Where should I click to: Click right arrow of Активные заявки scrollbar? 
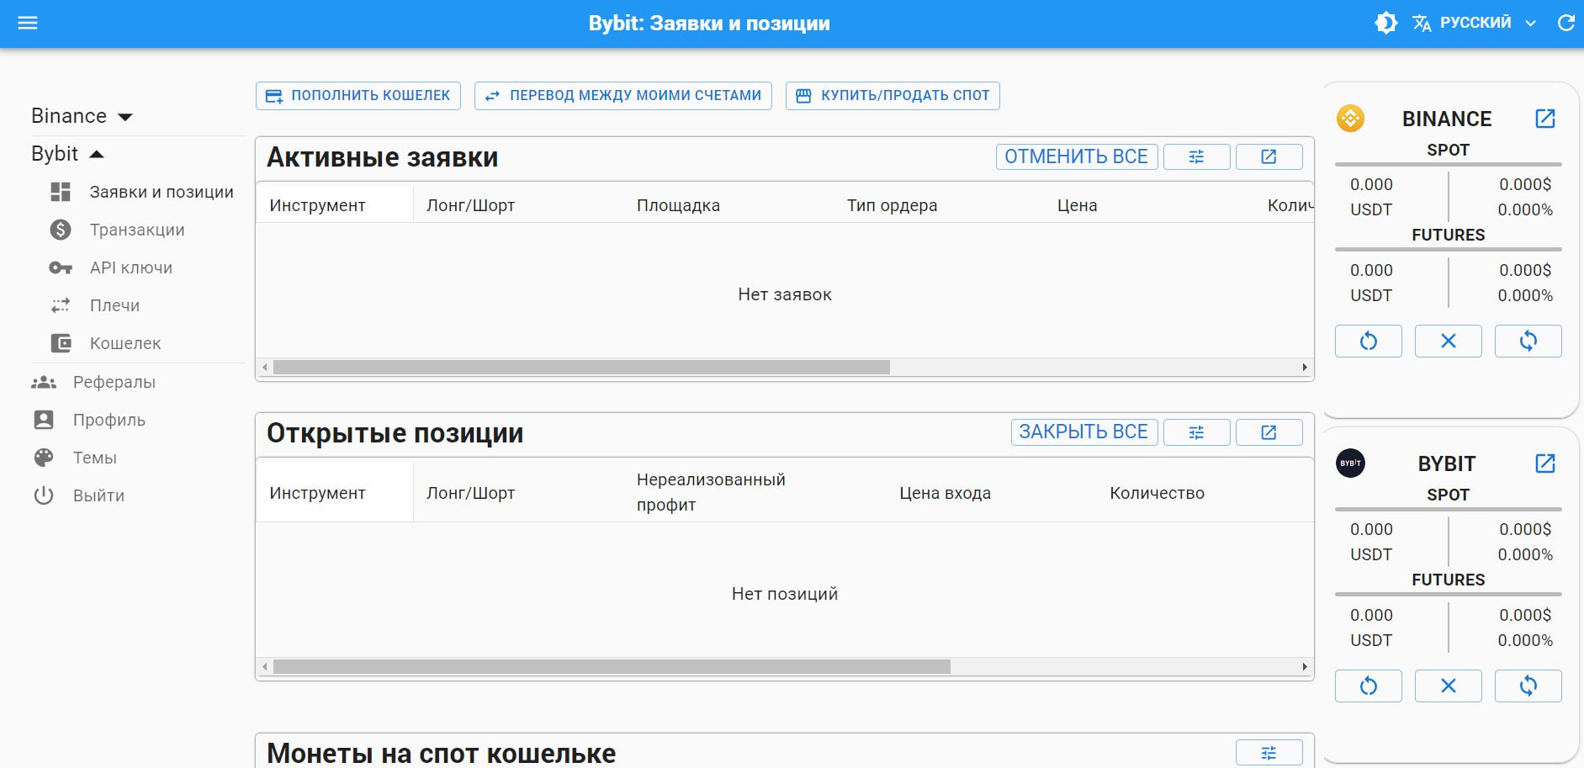coord(1305,368)
